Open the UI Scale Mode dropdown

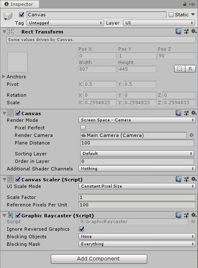(137, 186)
